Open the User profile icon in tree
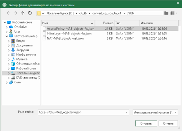The image size is (182, 131). point(11,31)
